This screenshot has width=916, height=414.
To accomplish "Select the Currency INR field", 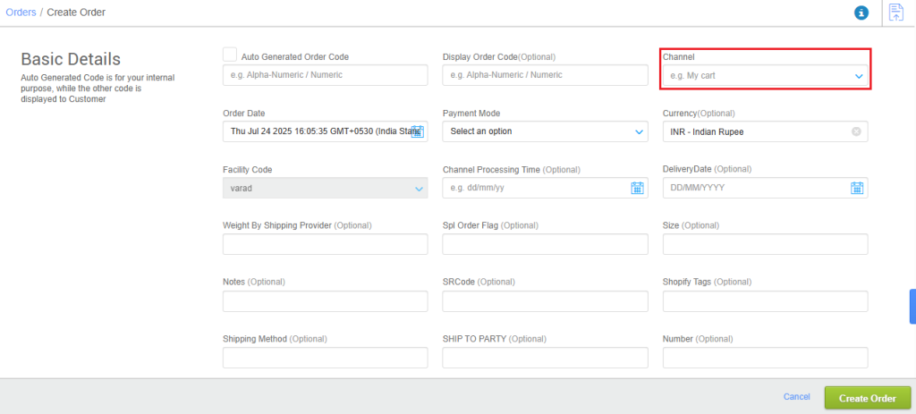I will (x=766, y=131).
